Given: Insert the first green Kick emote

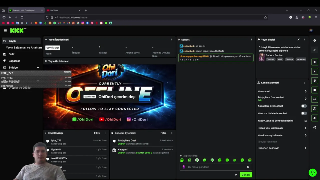Looking at the screenshot, I should click(182, 160).
